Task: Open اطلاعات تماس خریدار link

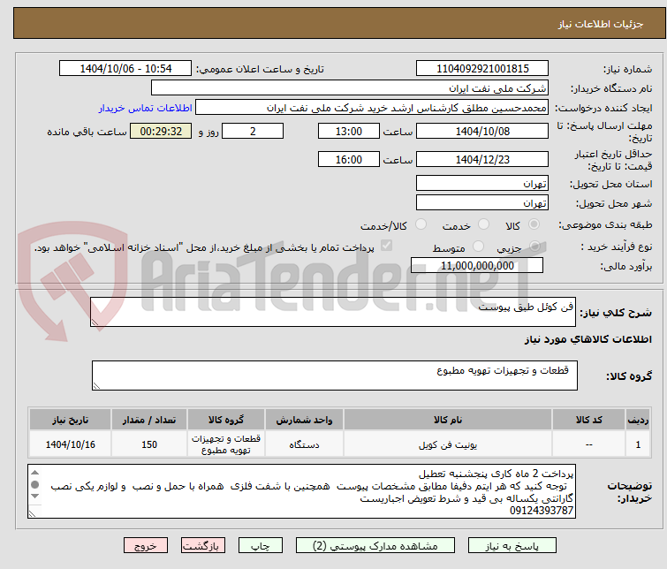Action: coord(146,108)
